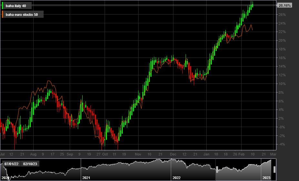Click 2021 in the overview timeline
The height and width of the screenshot is (181, 299).
pos(86,178)
